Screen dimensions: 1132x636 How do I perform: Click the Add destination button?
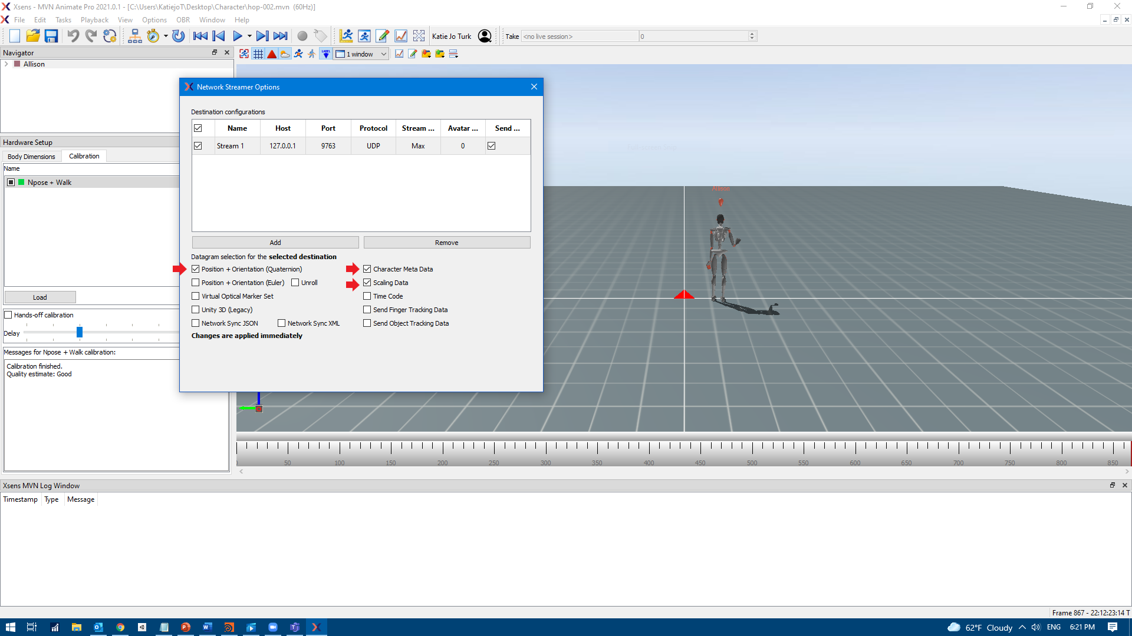pos(275,243)
